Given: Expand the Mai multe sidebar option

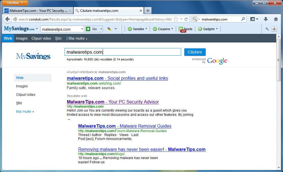Looking at the screenshot, I should [24, 111].
